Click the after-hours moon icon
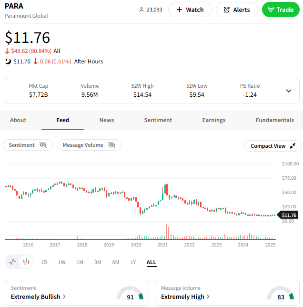This screenshot has height=307, width=303. coord(8,61)
